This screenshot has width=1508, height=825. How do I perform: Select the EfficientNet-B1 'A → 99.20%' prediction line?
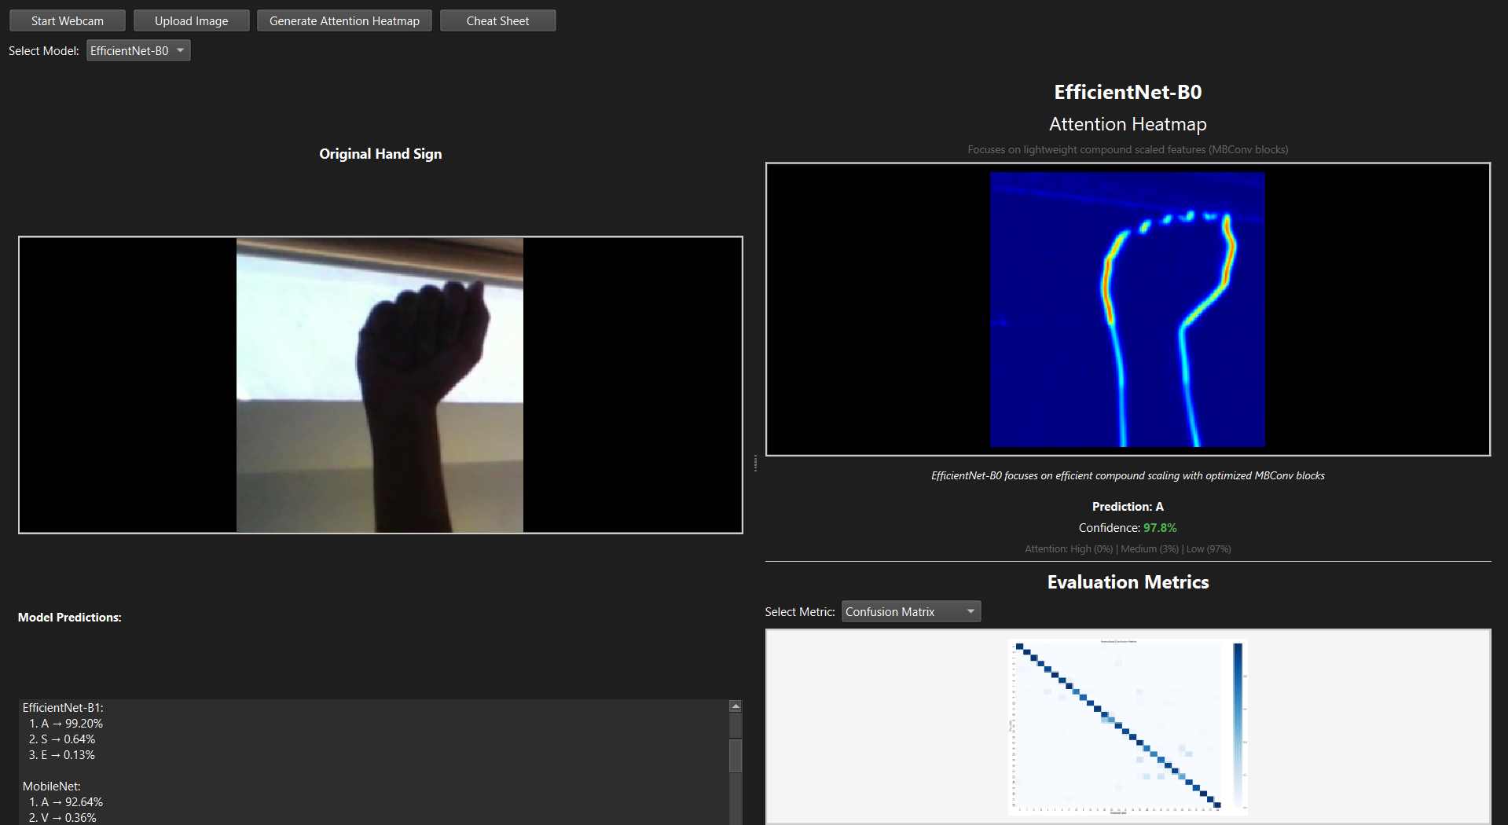click(x=66, y=724)
